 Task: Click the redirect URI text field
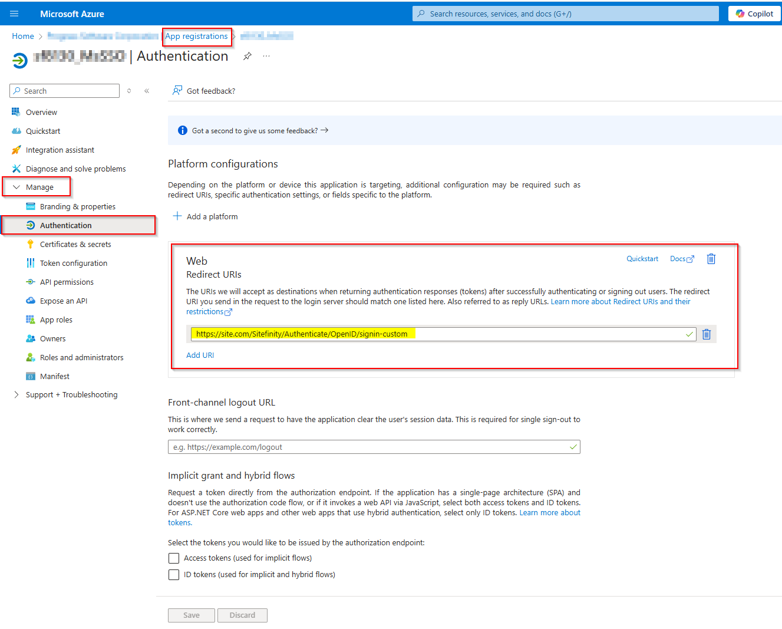point(443,334)
